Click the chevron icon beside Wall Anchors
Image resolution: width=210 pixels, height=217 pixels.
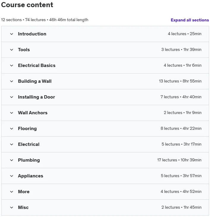coord(12,113)
